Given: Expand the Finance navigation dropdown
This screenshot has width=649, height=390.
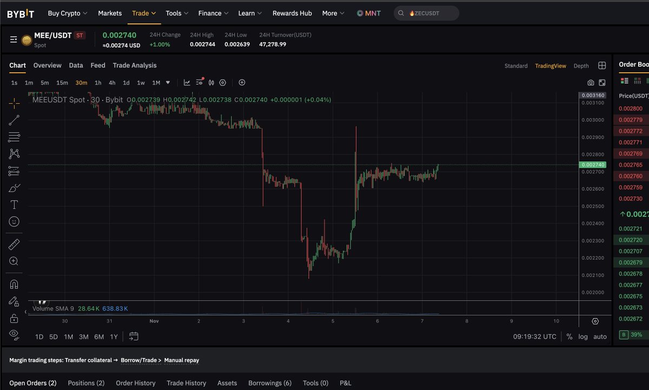Looking at the screenshot, I should click(x=213, y=13).
